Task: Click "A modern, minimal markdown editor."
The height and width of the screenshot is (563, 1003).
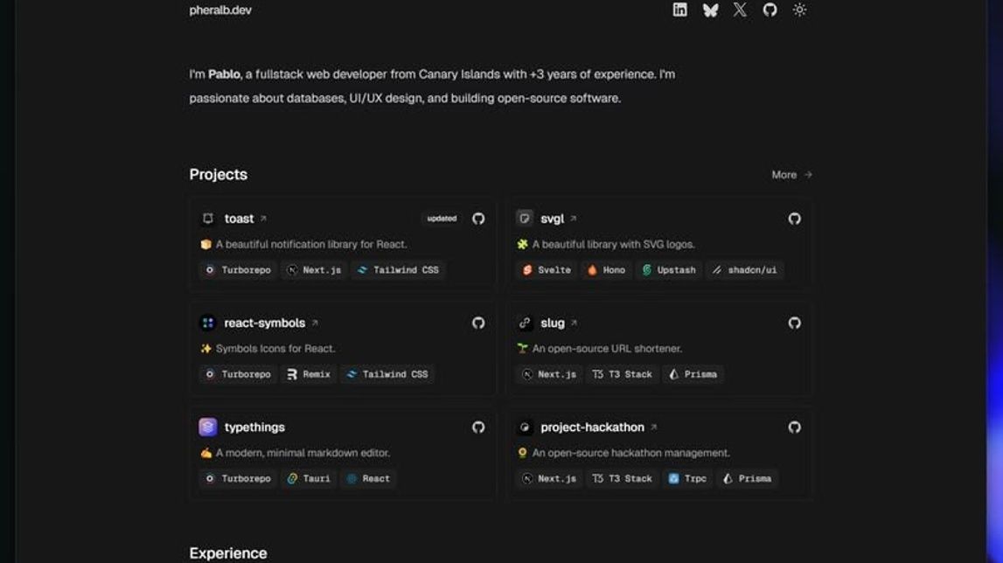Action: (303, 453)
